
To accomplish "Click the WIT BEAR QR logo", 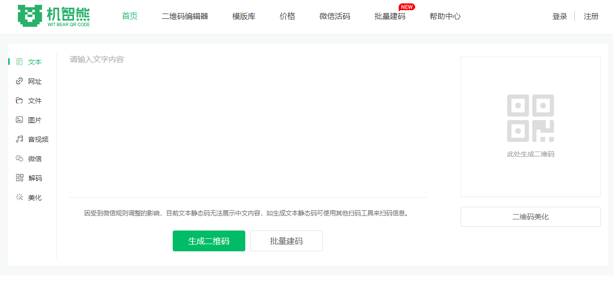I will [x=53, y=16].
